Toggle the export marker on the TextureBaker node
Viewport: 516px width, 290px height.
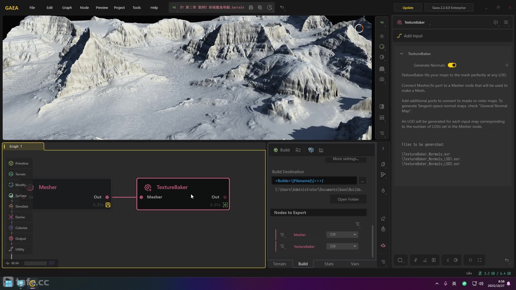tap(225, 205)
